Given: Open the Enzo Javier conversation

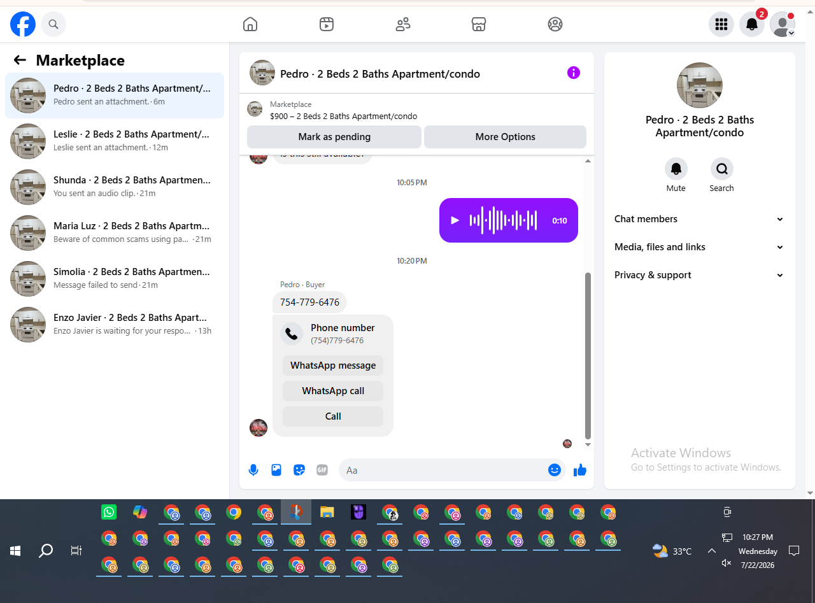Looking at the screenshot, I should [x=115, y=325].
